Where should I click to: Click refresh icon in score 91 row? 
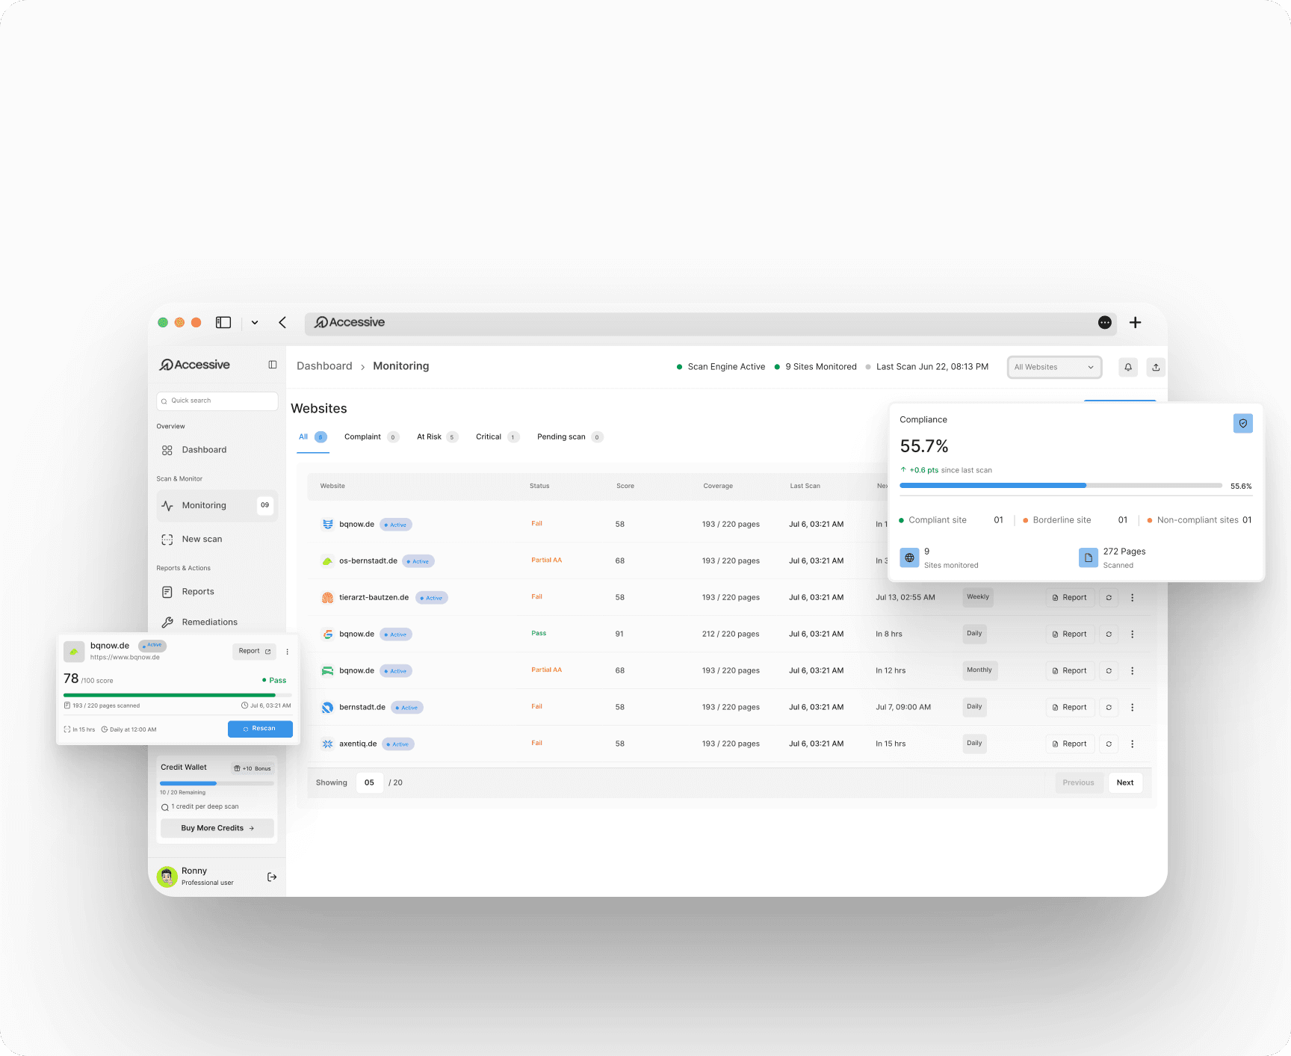point(1109,634)
